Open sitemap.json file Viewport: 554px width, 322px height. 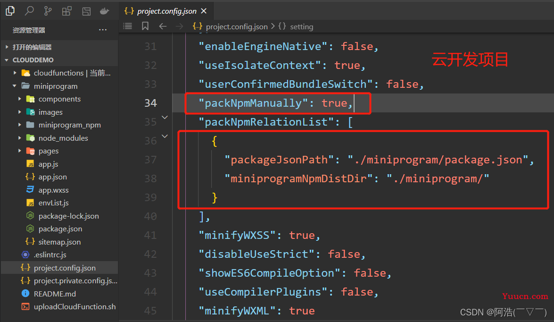pos(60,242)
